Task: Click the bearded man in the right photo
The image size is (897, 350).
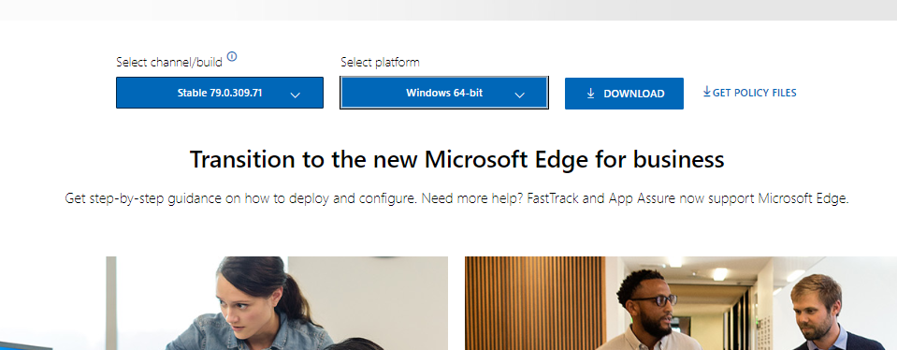Action: [819, 313]
